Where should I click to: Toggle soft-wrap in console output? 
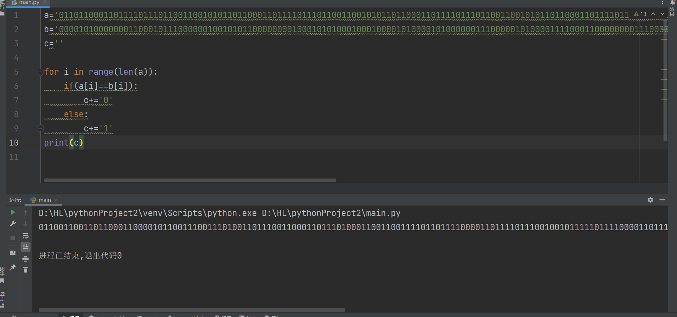coord(26,236)
